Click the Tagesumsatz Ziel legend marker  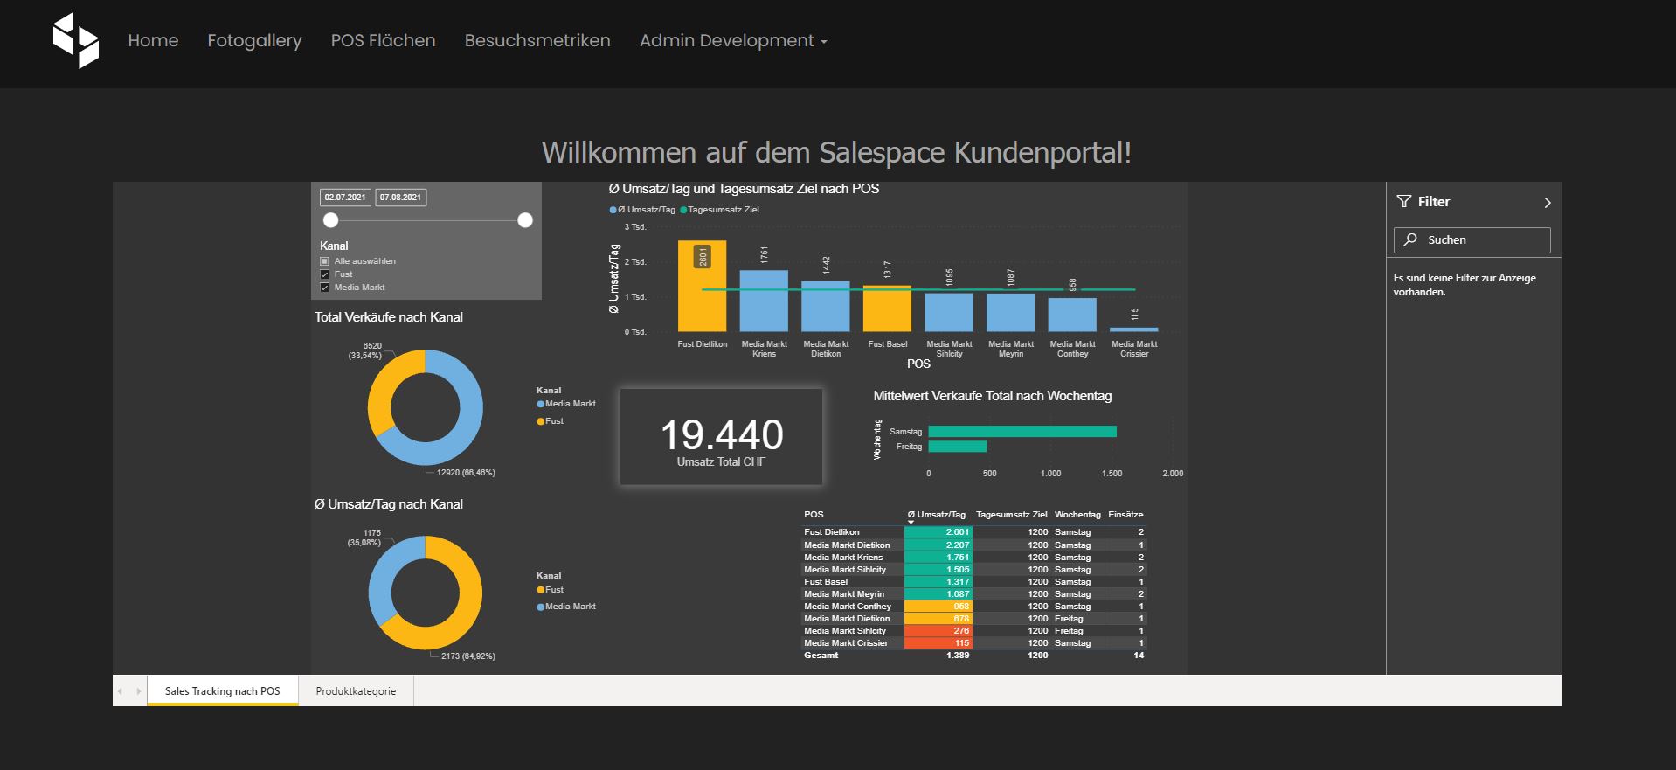point(683,210)
